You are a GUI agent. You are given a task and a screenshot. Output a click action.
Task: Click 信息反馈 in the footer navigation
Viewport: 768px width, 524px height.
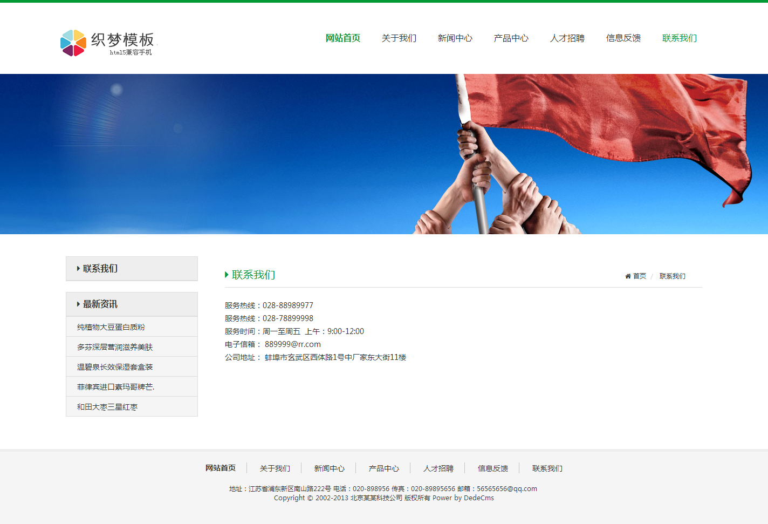tap(492, 468)
